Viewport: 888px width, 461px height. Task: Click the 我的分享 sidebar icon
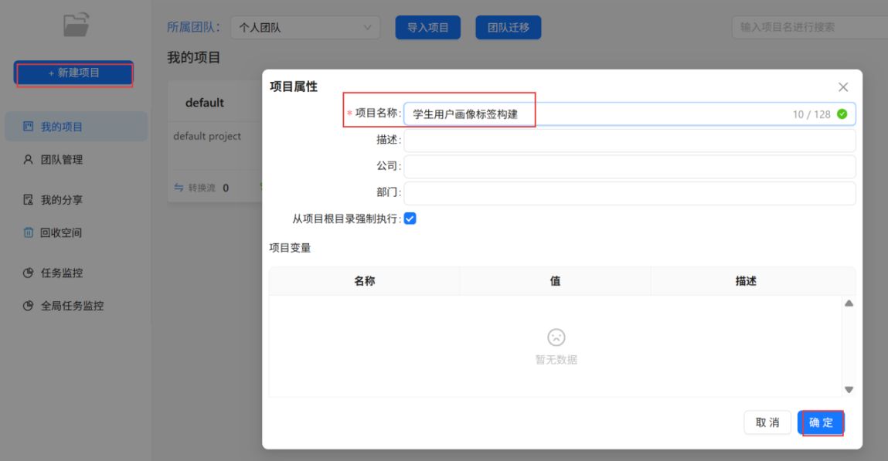(x=28, y=200)
